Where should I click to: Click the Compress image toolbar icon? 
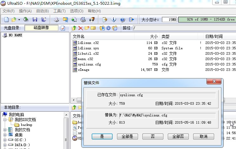[x=65, y=20]
